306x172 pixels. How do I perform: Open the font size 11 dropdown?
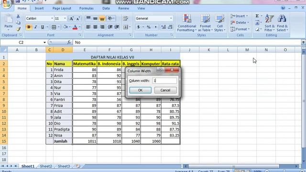(65, 18)
